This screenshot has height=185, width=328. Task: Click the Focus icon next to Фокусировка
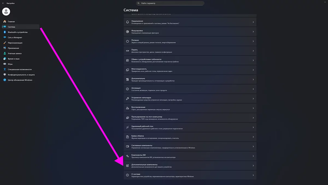point(127,32)
